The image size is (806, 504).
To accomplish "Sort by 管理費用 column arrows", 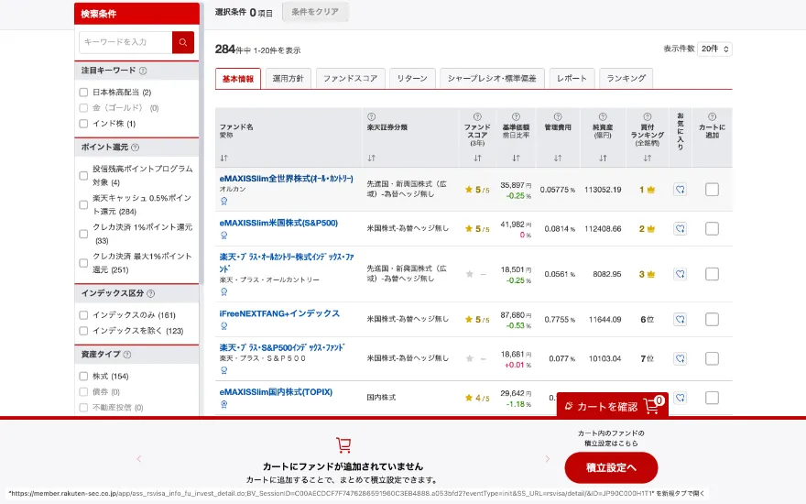I will (x=558, y=159).
